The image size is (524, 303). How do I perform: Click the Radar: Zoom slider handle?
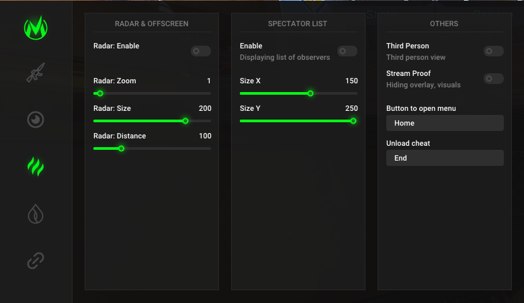click(100, 93)
